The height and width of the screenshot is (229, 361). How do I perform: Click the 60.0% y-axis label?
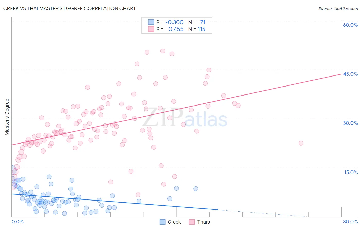click(350, 25)
